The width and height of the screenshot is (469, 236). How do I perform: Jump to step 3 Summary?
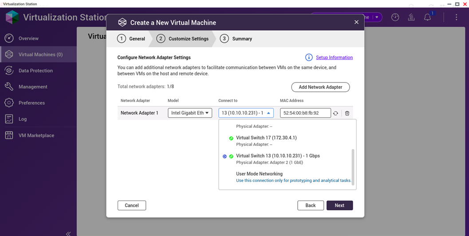pyautogui.click(x=236, y=39)
